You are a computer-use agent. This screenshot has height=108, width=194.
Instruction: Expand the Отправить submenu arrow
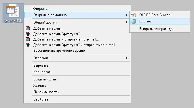(x=127, y=58)
